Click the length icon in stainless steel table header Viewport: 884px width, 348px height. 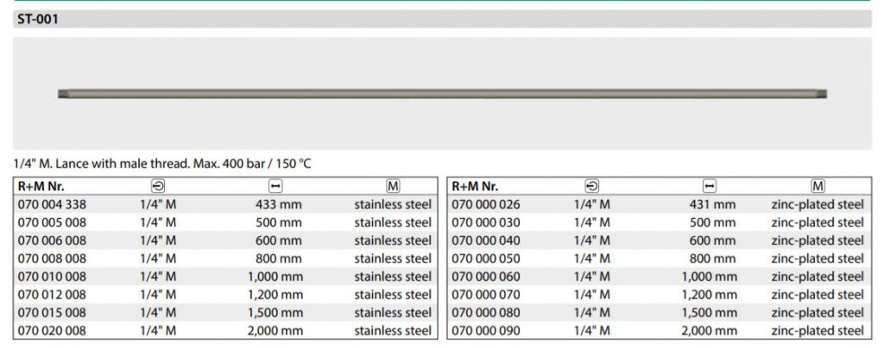(276, 185)
